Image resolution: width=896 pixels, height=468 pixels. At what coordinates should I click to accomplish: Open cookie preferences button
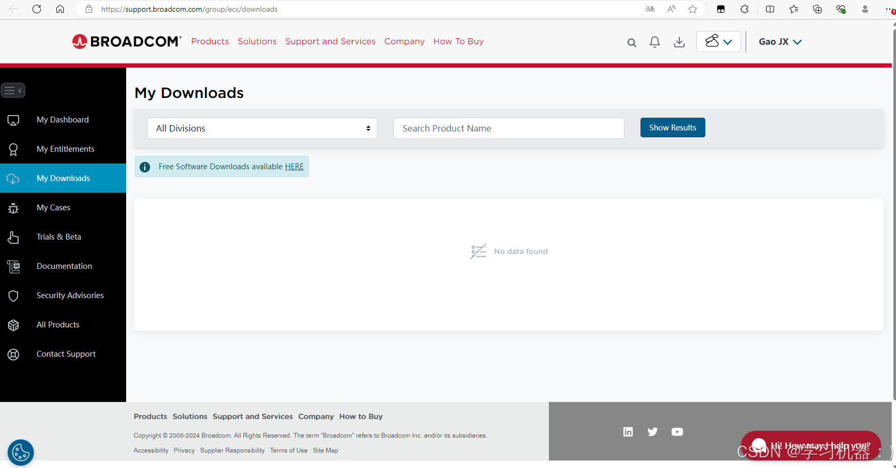point(21,453)
